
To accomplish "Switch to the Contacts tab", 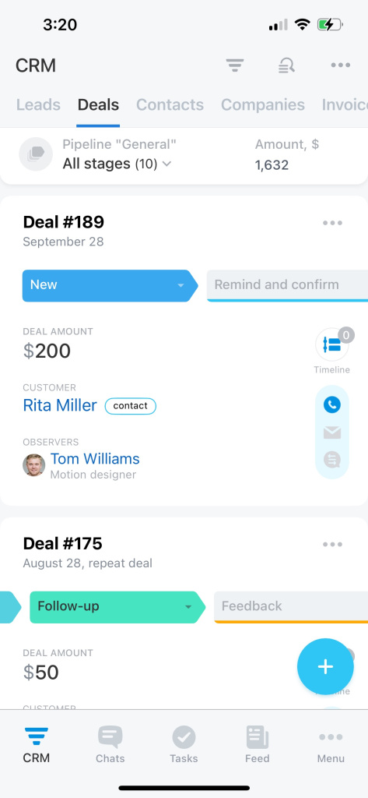I will (170, 105).
